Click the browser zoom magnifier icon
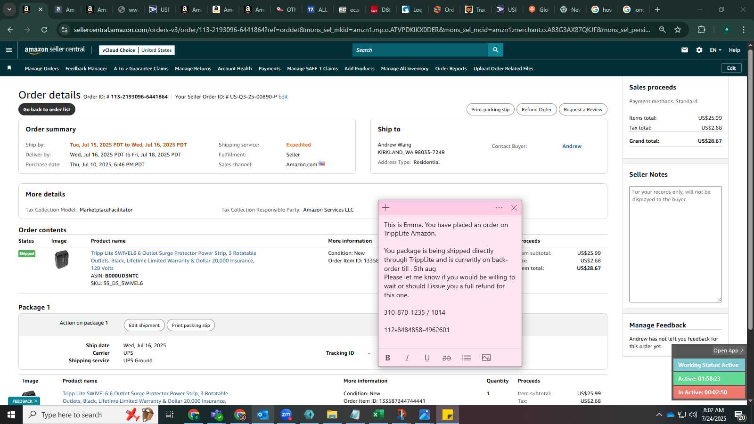Screen dimensions: 754x424 point(663,30)
